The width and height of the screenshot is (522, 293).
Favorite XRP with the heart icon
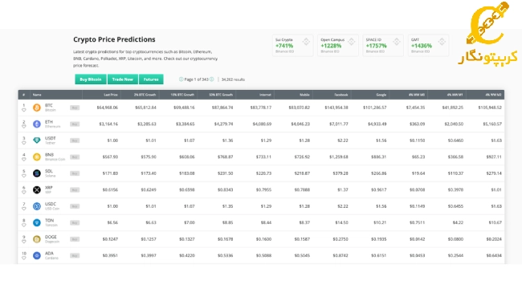23,192
